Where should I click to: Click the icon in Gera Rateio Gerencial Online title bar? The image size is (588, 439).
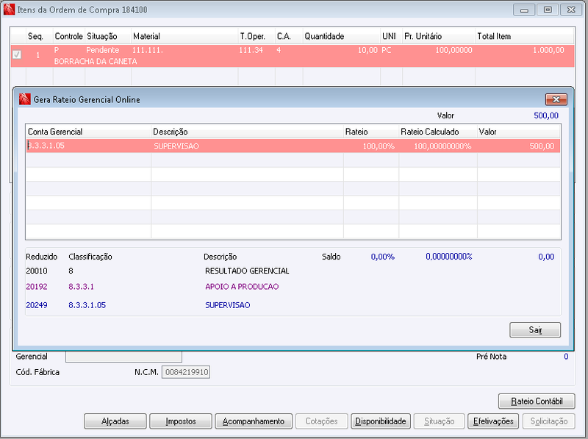tap(24, 99)
